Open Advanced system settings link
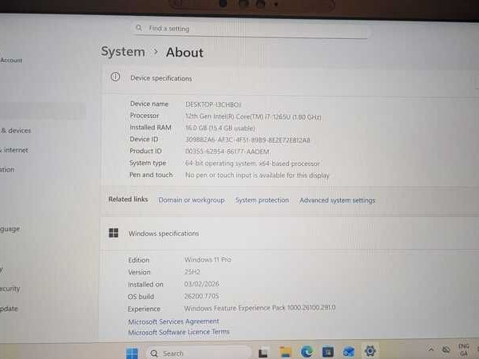The width and height of the screenshot is (479, 359). pos(337,200)
